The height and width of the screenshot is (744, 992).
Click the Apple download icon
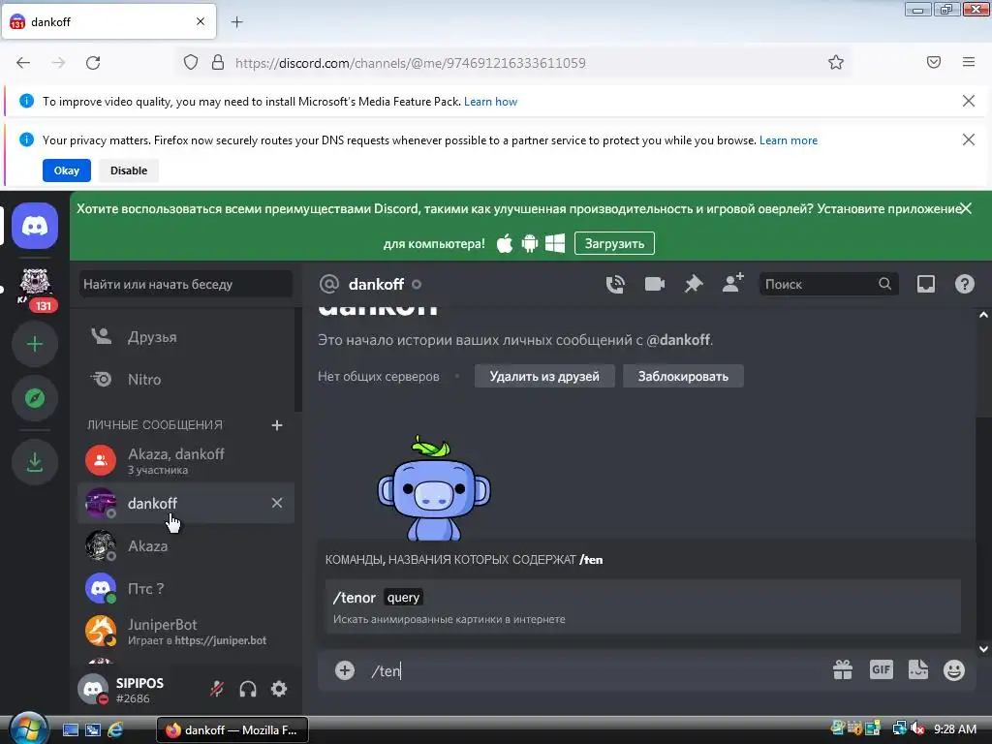504,243
